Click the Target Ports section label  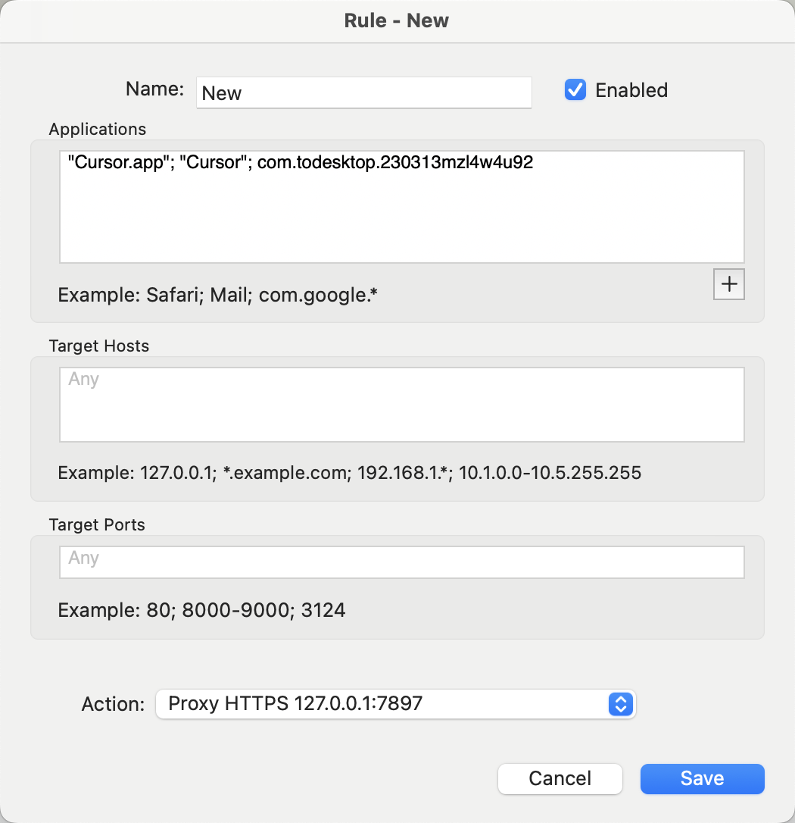point(97,524)
